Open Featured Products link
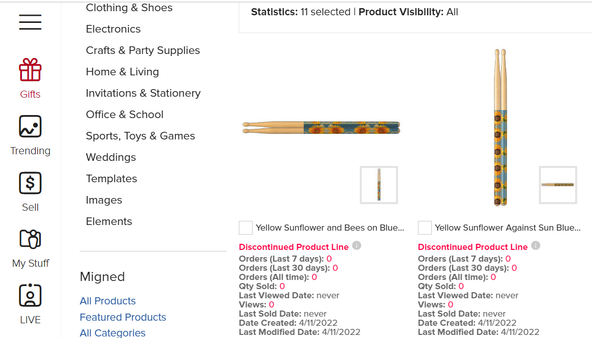The height and width of the screenshot is (338, 592). pyautogui.click(x=122, y=317)
